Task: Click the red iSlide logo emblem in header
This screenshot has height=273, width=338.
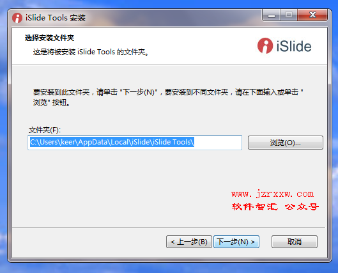Action: (x=265, y=46)
